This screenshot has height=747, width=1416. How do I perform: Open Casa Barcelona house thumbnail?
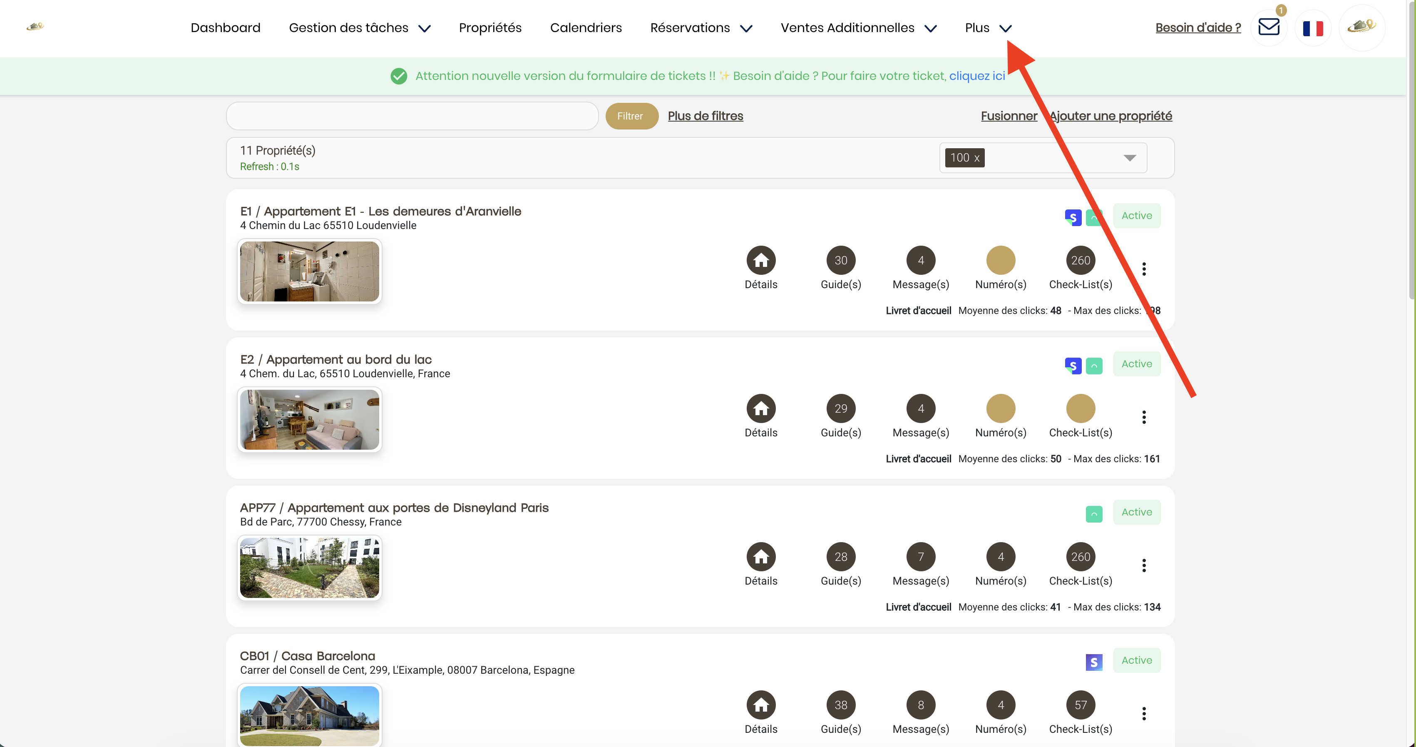[310, 716]
